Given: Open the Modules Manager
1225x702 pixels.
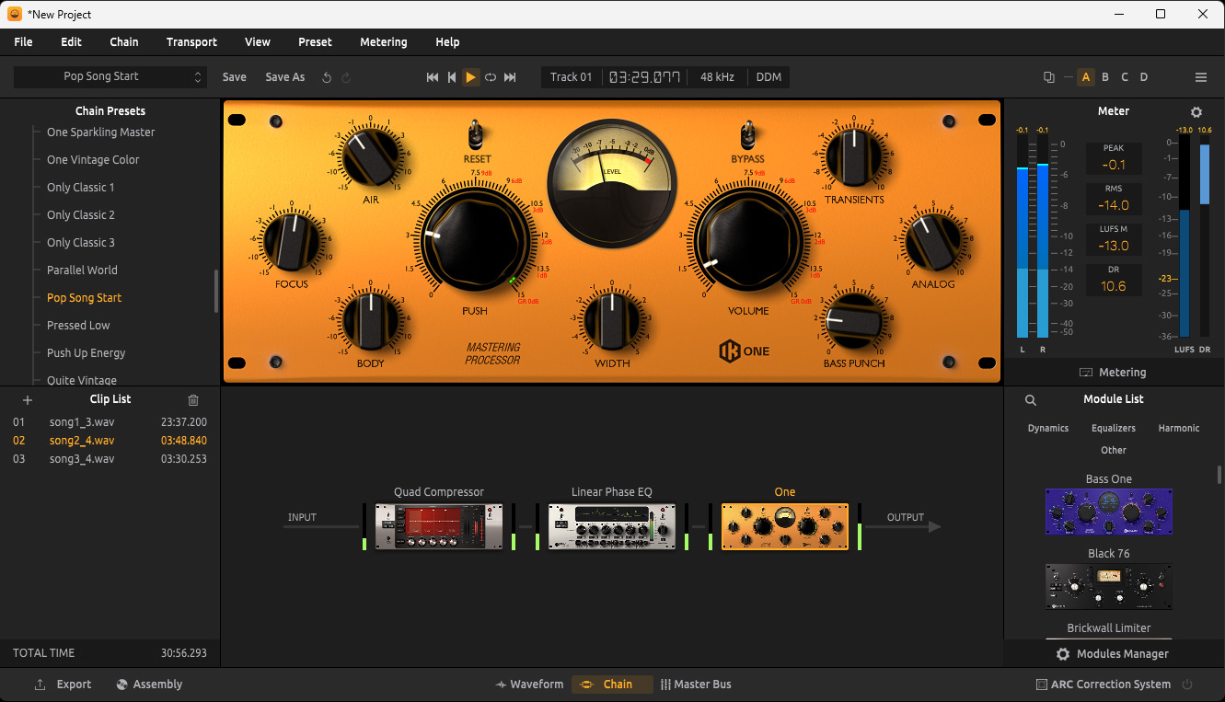Looking at the screenshot, I should pyautogui.click(x=1113, y=654).
